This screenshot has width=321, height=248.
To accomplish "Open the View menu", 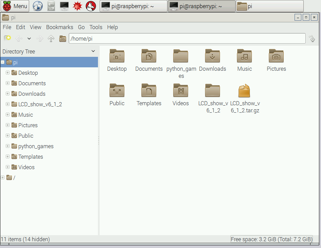I will [35, 27].
